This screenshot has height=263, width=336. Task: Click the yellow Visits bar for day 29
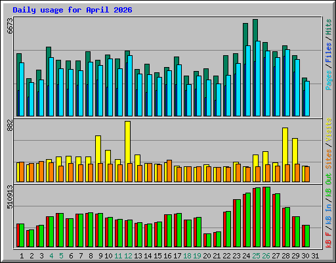295,151
